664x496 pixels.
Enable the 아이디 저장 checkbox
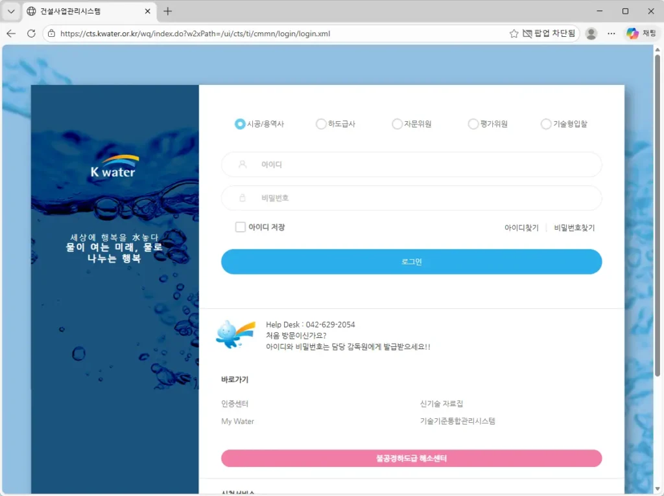pos(239,227)
